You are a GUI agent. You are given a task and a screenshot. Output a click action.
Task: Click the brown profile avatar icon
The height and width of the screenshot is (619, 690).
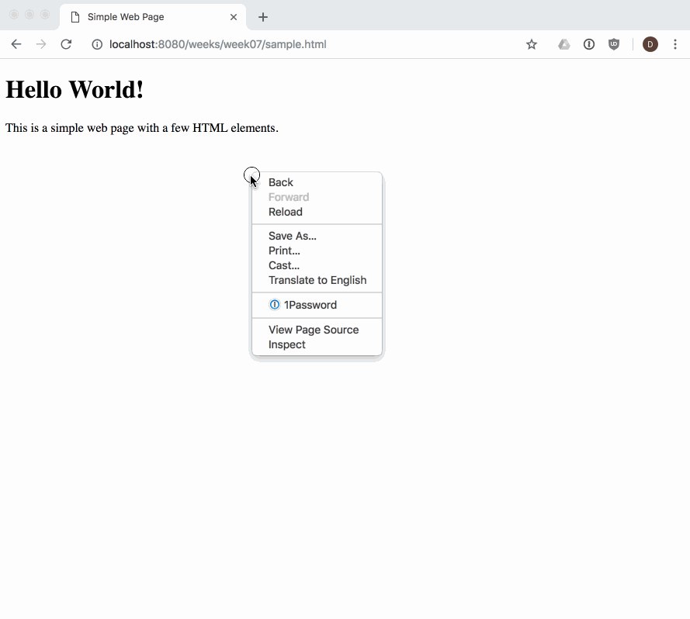pos(650,44)
